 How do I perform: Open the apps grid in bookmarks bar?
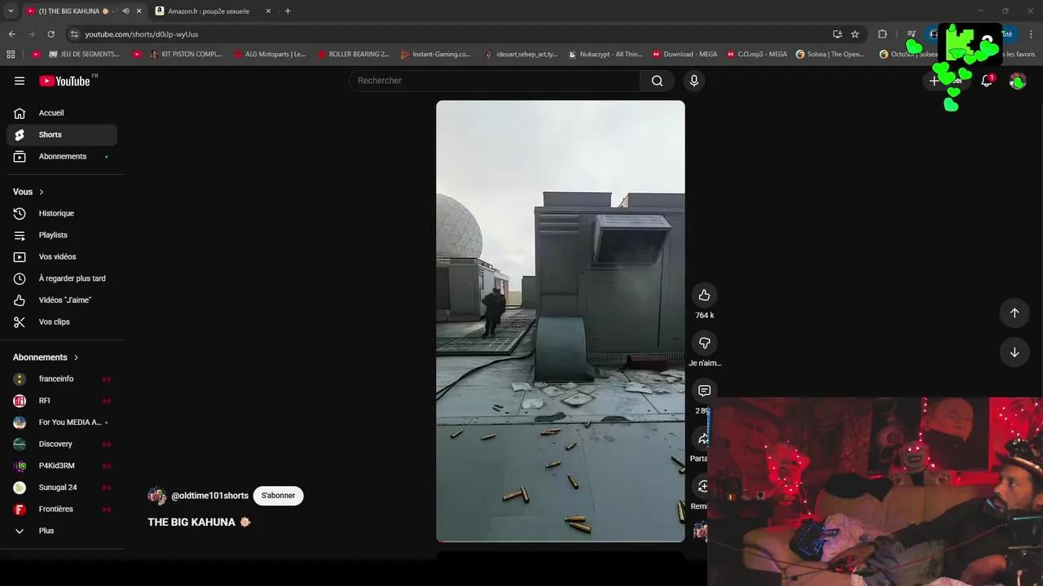point(11,55)
